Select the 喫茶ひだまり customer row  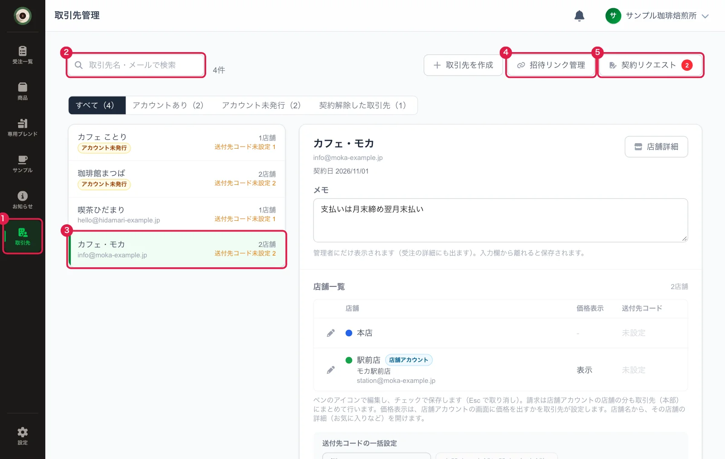point(177,214)
